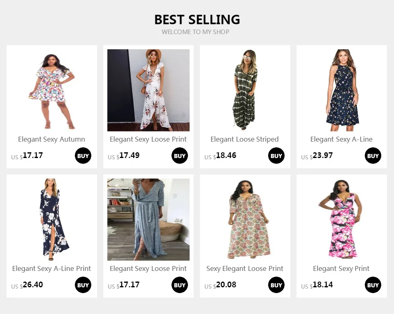Open the navy floral halter dress photo
Screen dimensions: 394x314
342,90
